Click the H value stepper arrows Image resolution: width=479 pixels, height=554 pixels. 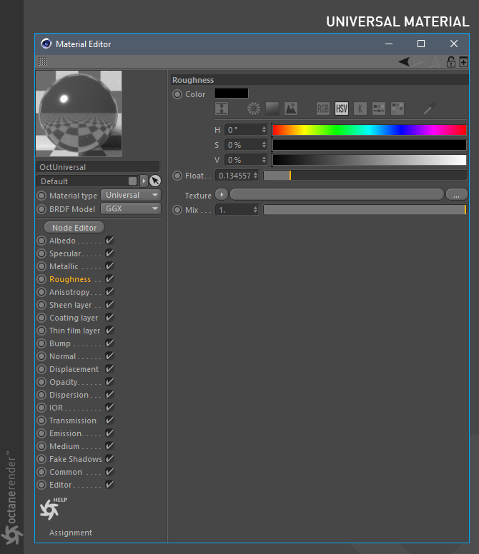pyautogui.click(x=264, y=130)
